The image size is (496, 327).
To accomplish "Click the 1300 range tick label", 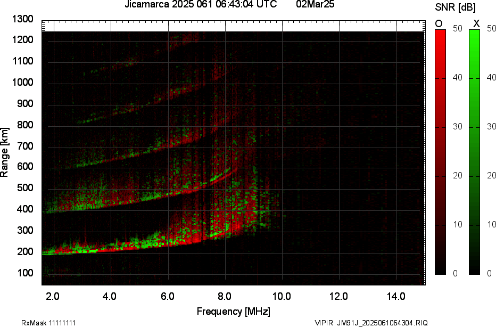I will [22, 19].
